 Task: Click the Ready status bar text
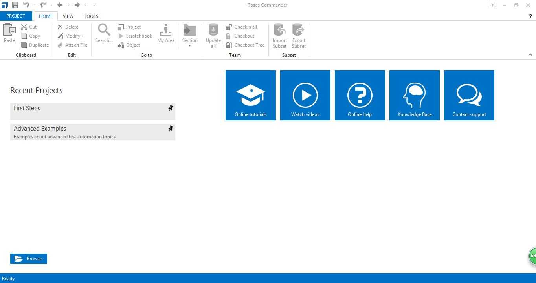coord(8,279)
